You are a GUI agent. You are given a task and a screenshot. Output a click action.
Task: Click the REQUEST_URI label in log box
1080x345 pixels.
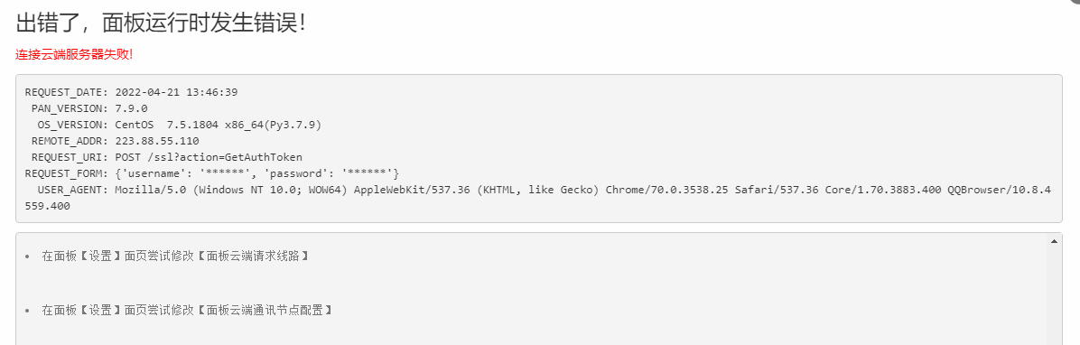coord(69,158)
